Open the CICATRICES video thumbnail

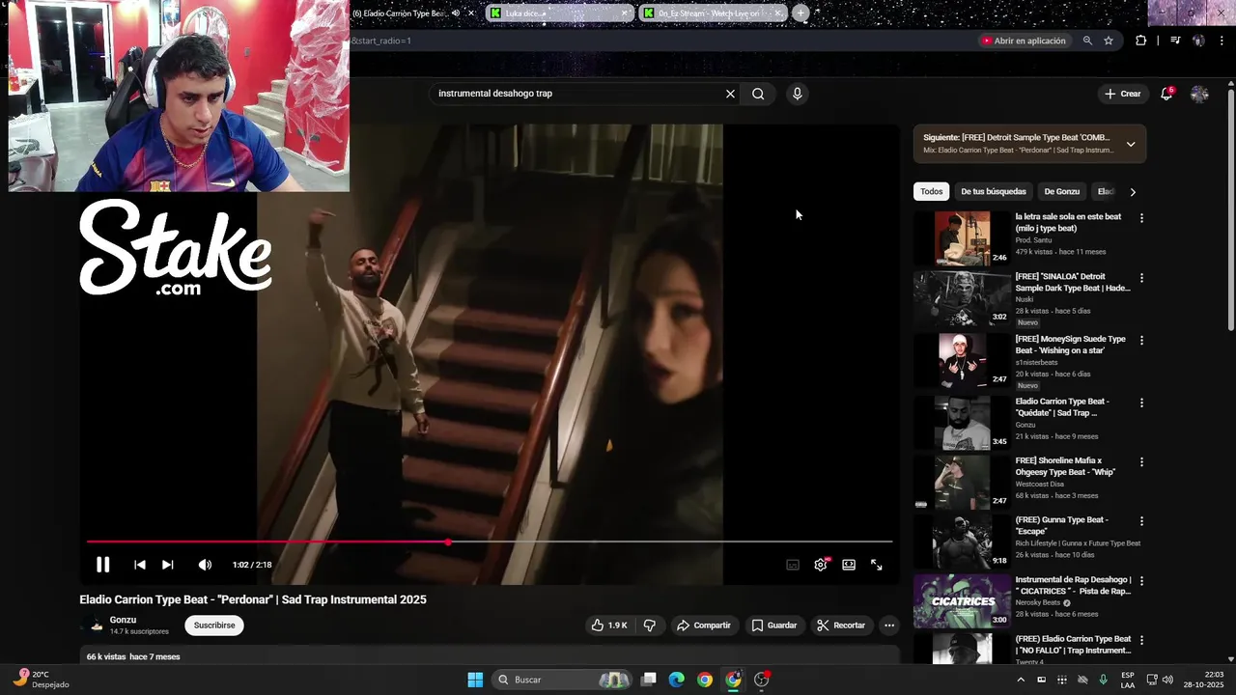click(962, 600)
